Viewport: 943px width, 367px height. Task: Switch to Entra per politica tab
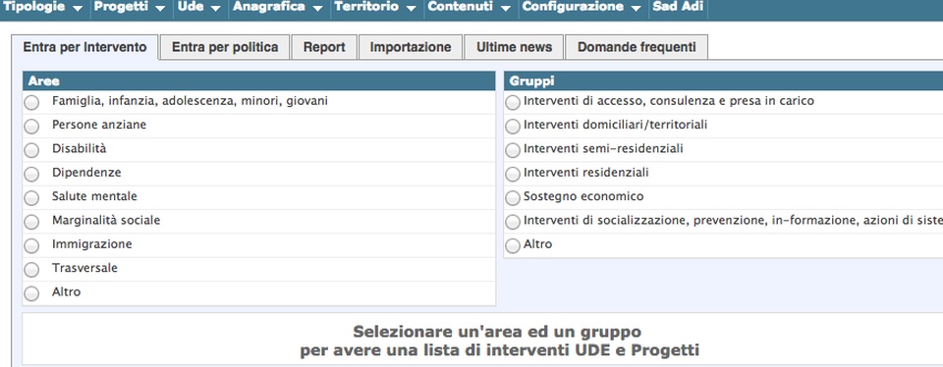(x=225, y=47)
